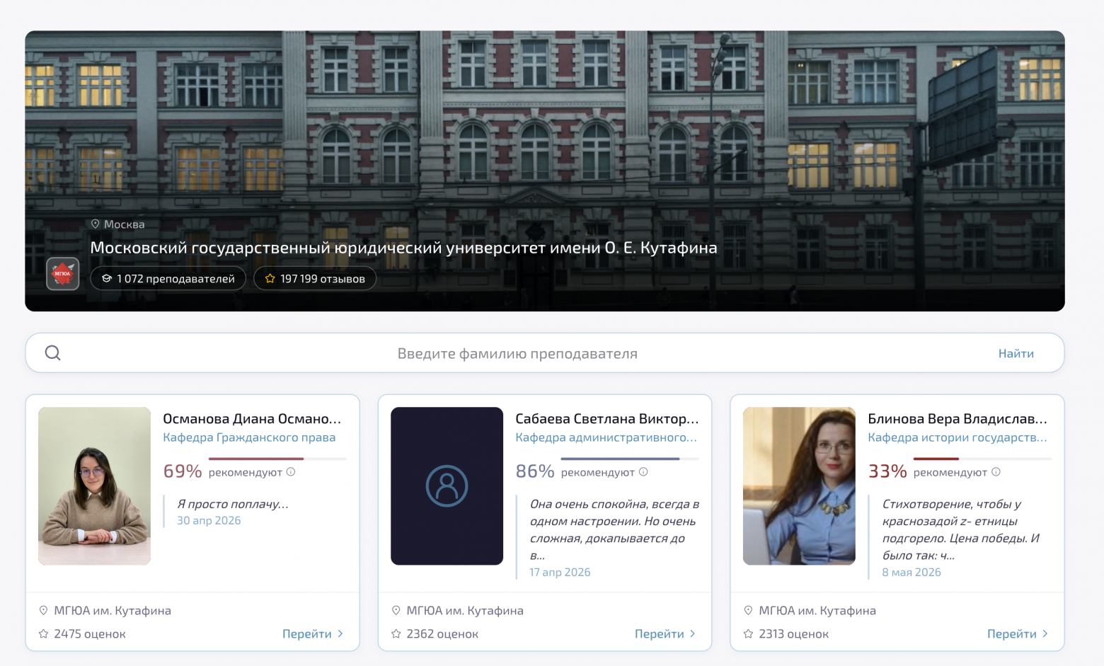Click Кафедра административного... link
Viewport: 1104px width, 666px height.
[x=606, y=437]
